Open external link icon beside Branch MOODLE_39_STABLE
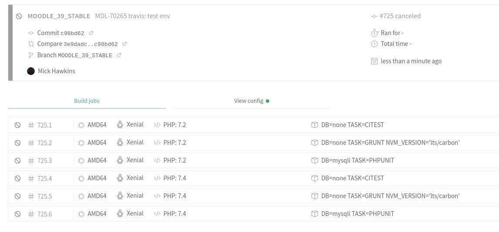 click(119, 55)
